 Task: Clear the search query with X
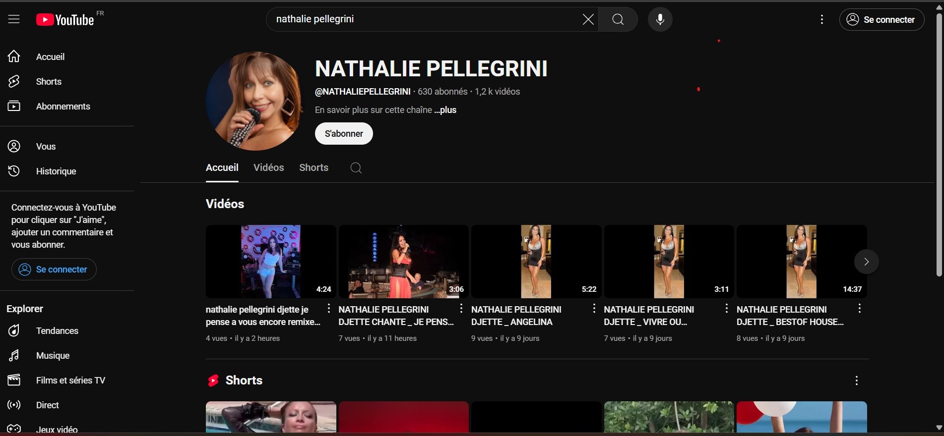pyautogui.click(x=588, y=19)
